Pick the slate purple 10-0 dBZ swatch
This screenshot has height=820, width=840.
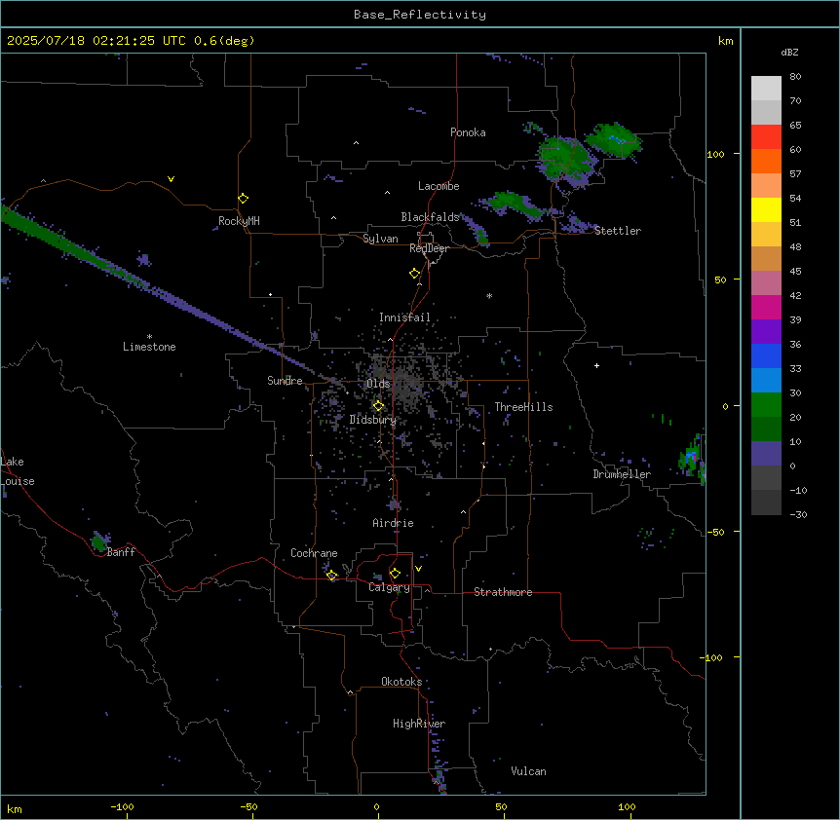pyautogui.click(x=766, y=454)
